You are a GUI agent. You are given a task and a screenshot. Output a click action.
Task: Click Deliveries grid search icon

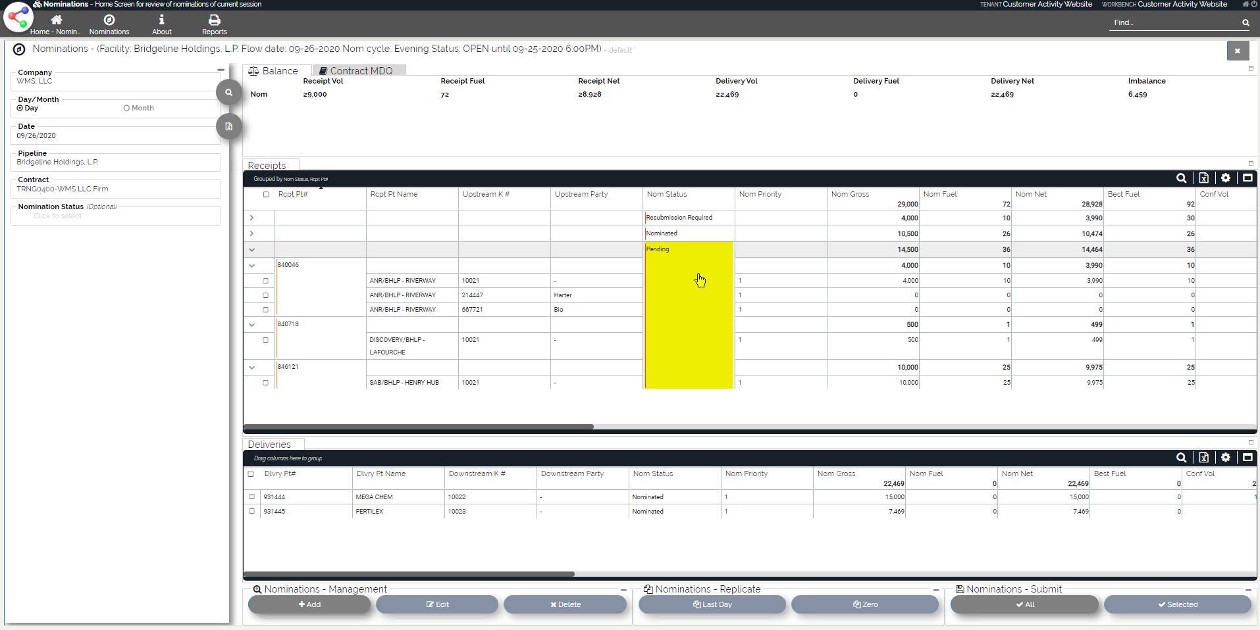1181,458
